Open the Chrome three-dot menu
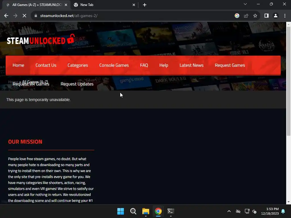291x218 pixels. (285, 16)
